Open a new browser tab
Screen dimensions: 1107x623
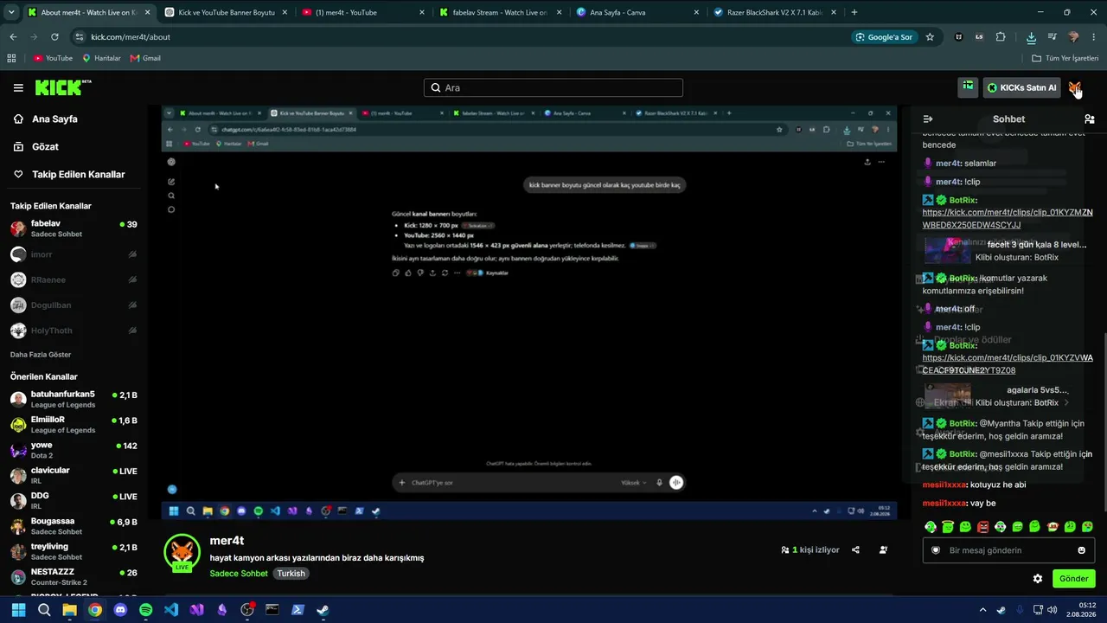coord(854,12)
